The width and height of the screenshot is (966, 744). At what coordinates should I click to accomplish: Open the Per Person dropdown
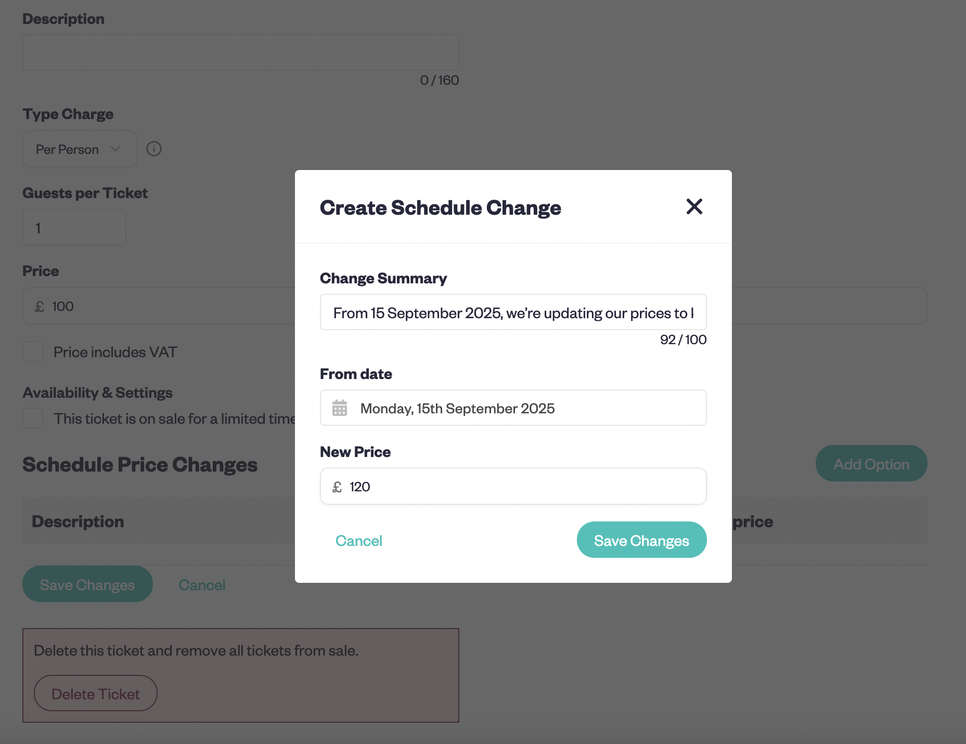[x=80, y=149]
